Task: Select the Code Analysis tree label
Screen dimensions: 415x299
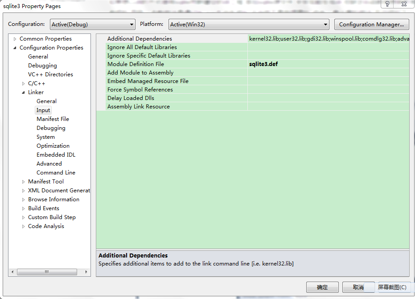Action: 46,226
